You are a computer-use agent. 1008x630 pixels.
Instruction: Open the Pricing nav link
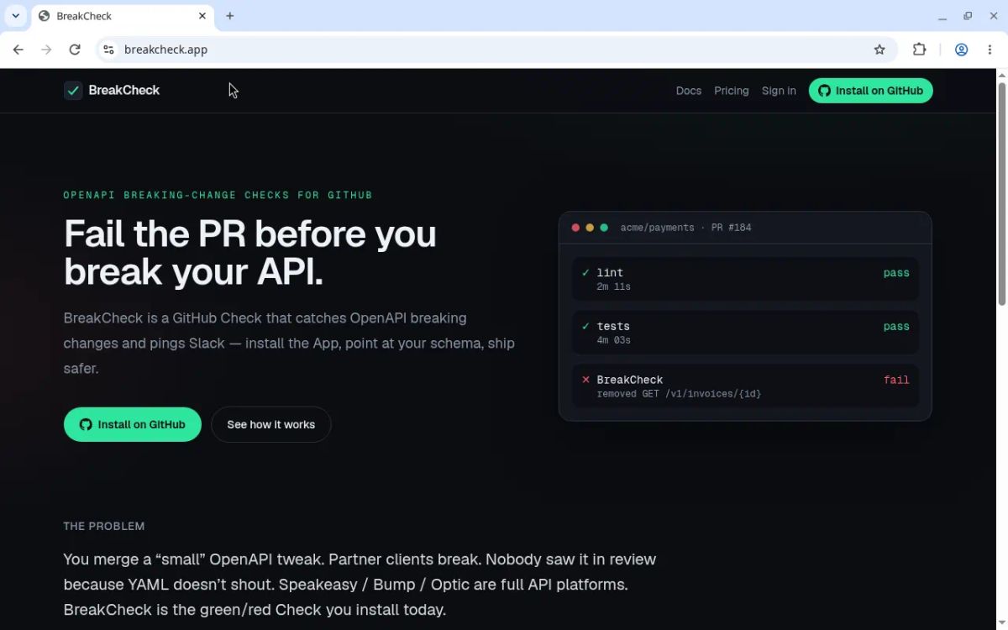[x=732, y=91]
